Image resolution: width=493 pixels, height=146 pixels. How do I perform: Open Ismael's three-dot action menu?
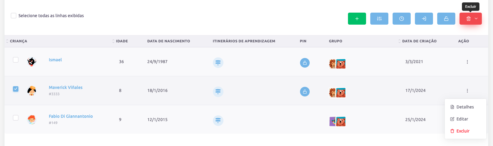(x=467, y=62)
